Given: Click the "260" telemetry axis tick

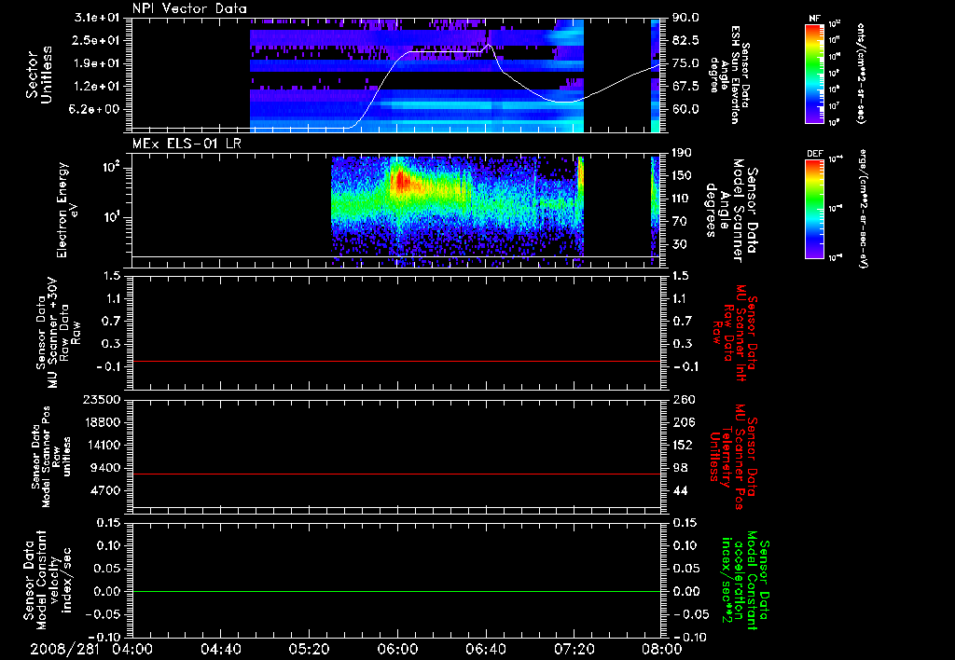Looking at the screenshot, I should click(x=682, y=399).
